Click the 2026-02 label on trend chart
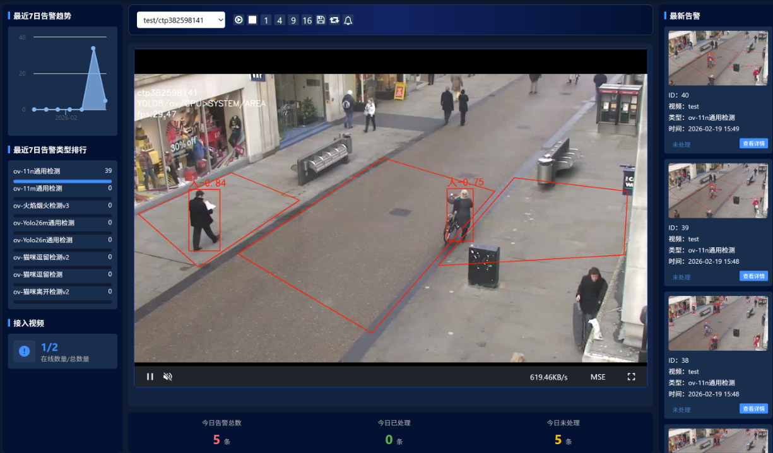This screenshot has height=453, width=773. pos(66,118)
